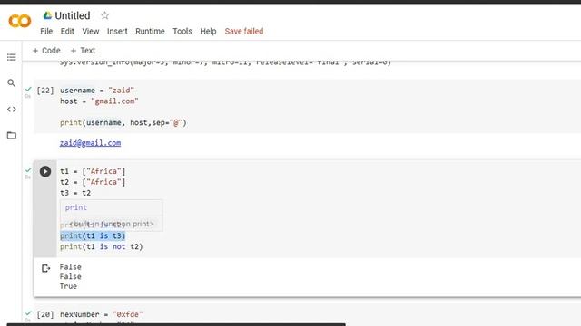Viewport: 581px width, 326px height.
Task: Star the Untitled notebook
Action: [x=105, y=15]
